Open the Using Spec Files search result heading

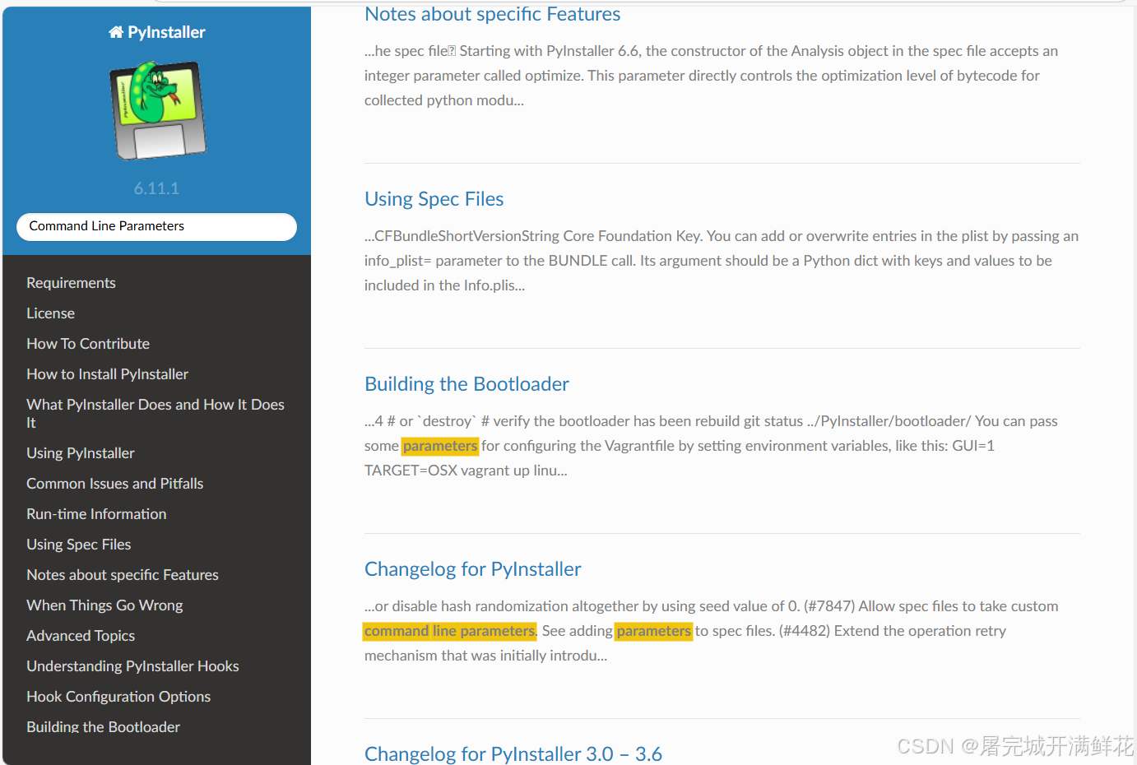434,199
